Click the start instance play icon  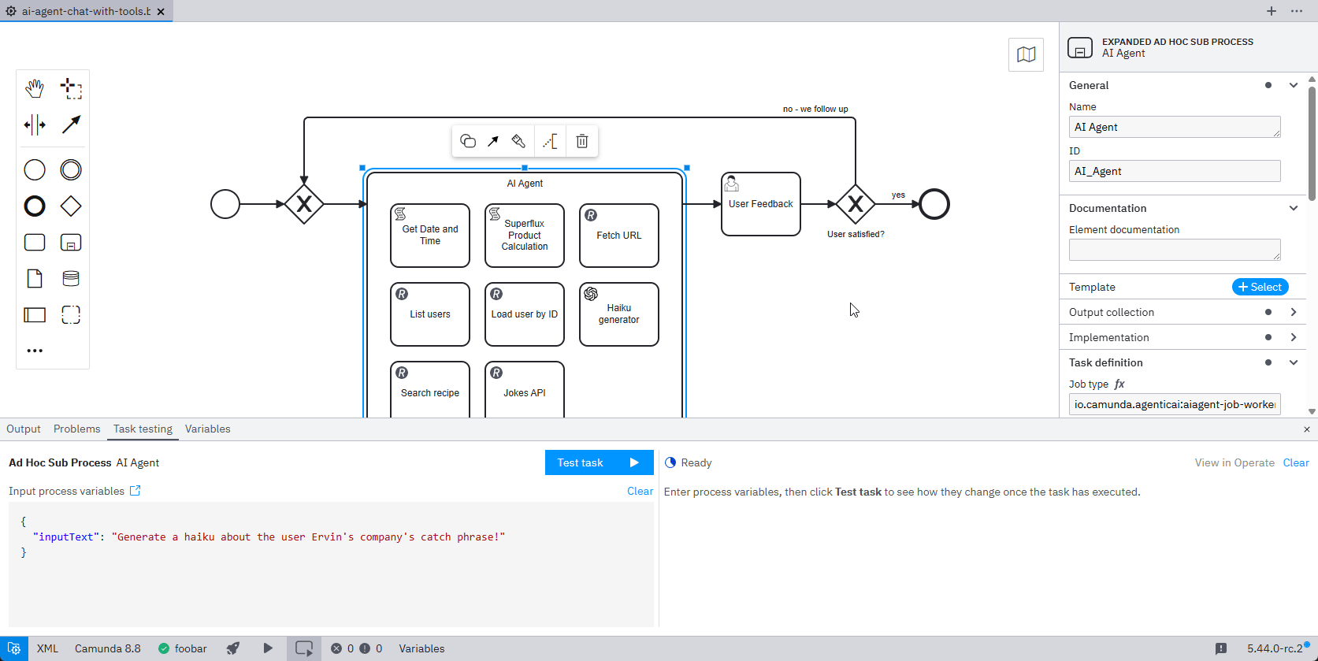[x=268, y=648]
